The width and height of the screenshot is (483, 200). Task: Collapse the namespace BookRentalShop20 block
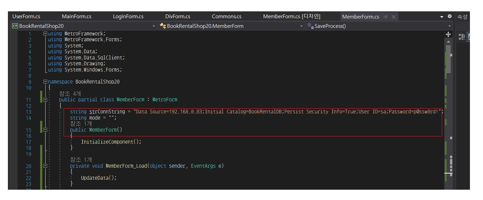pyautogui.click(x=45, y=82)
